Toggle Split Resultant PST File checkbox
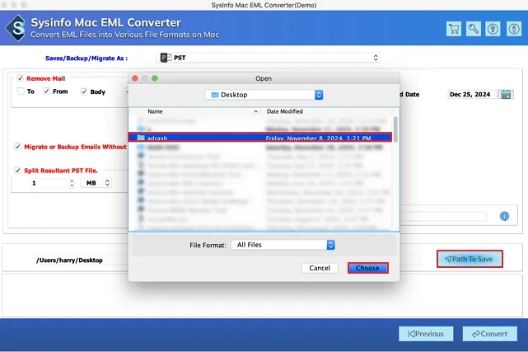The image size is (528, 352). pos(18,170)
